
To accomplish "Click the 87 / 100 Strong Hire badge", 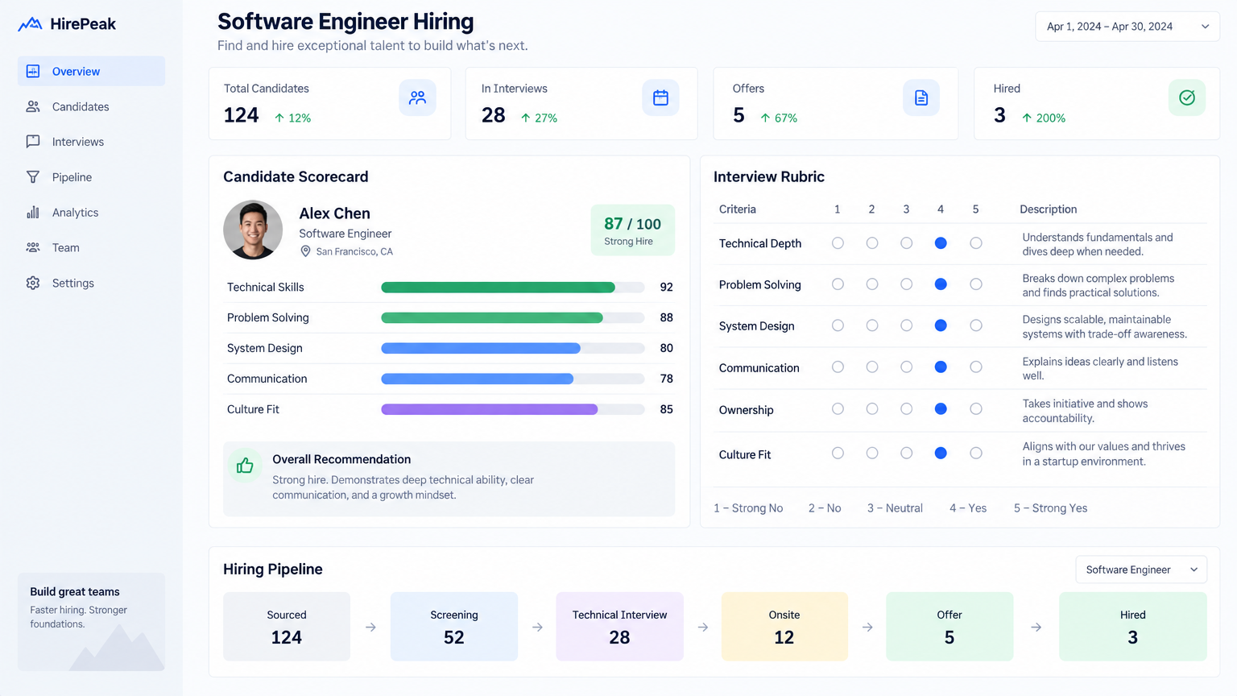I will [633, 230].
